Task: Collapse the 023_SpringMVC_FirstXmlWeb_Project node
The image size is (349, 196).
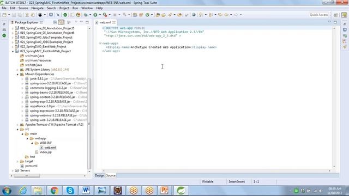Action: click(13, 51)
